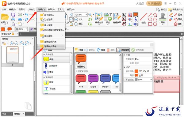Screen dimensions: 184x117
Task: Select the oval shape tool
Action: [150, 20]
